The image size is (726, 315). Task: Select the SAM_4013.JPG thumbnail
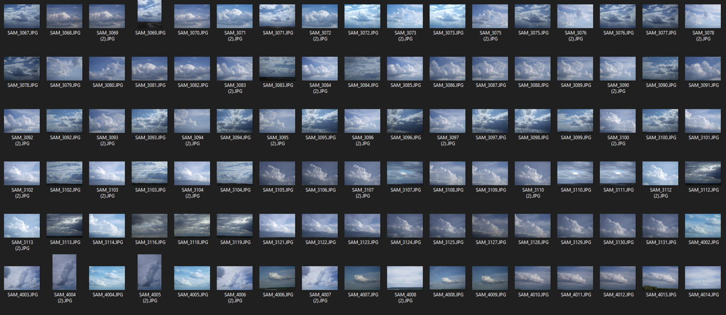(660, 278)
